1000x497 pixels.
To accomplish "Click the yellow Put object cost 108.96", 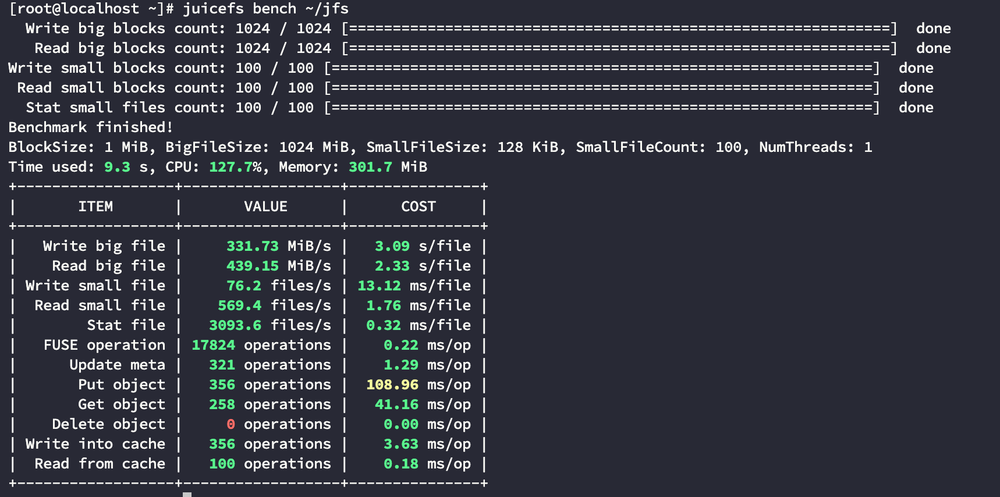I will click(x=392, y=385).
